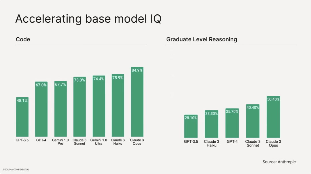Click the 'Source: Anthropic' text
Screen dimensions: 311x174
pyautogui.click(x=279, y=162)
